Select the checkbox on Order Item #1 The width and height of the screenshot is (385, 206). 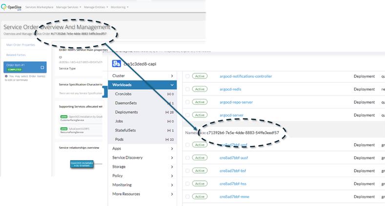(42, 67)
